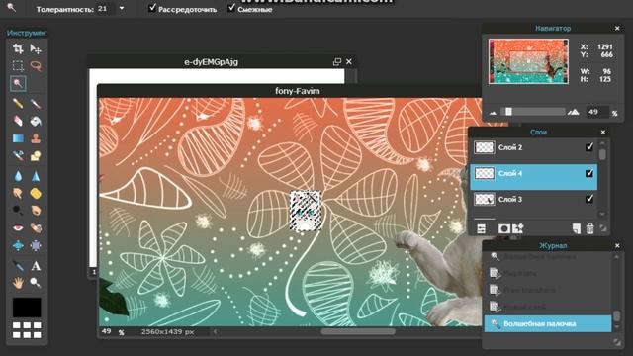Select the Crop tool

tap(18, 48)
